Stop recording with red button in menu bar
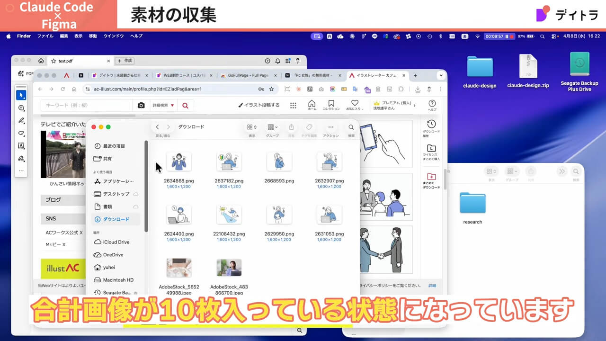 (512, 36)
